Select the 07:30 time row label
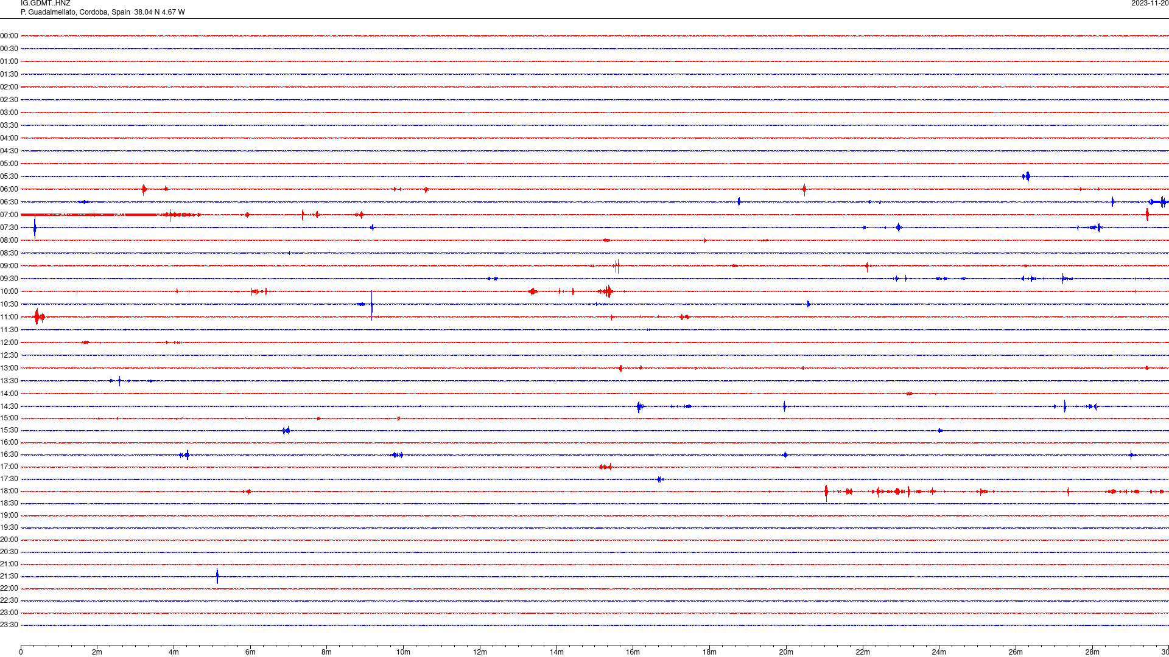 [9, 228]
